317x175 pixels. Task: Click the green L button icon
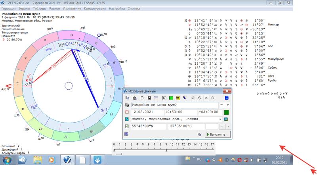[x=171, y=98]
